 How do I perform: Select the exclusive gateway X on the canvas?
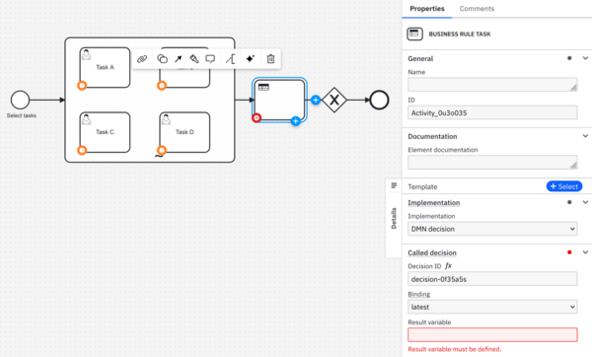point(334,100)
